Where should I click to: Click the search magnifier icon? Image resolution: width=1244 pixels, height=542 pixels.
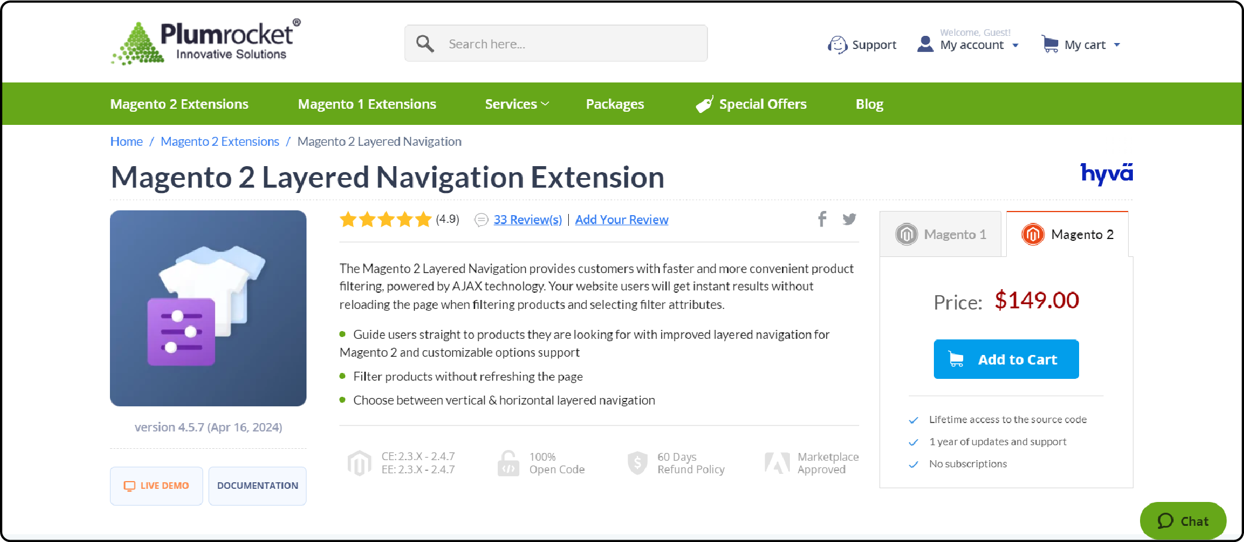(x=425, y=44)
